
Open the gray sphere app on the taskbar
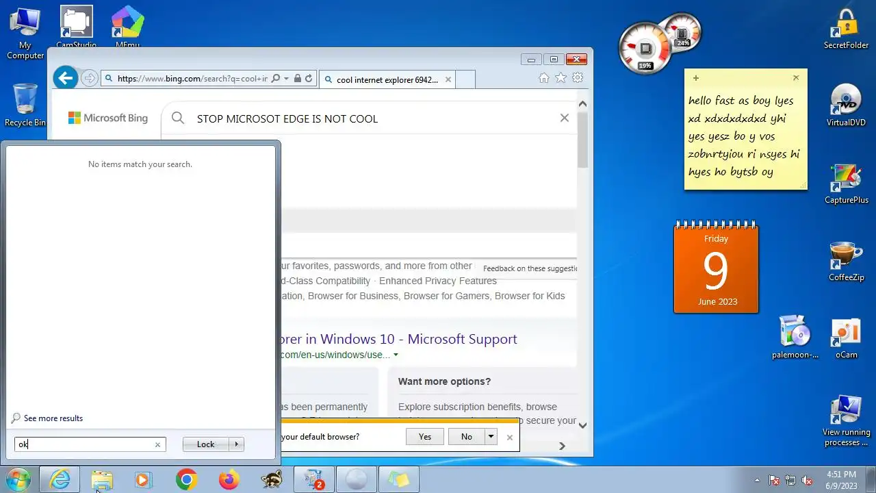pos(356,480)
